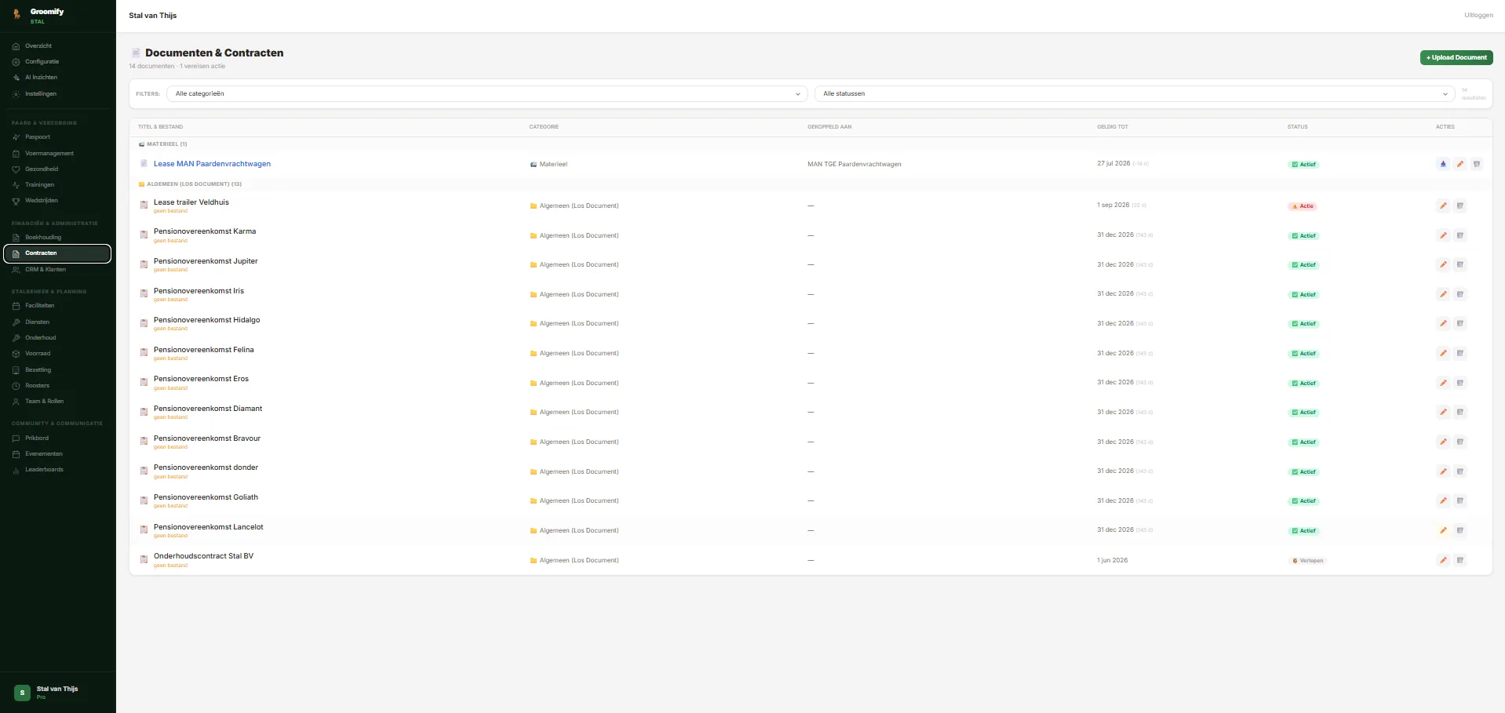Edit Pensionovereenkomst Jupiter via pencil icon
Viewport: 1505px width, 713px height.
tap(1443, 264)
